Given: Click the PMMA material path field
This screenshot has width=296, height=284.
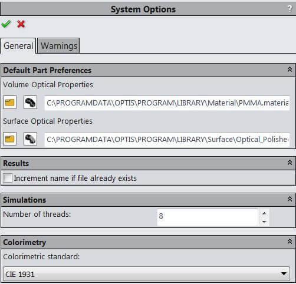Looking at the screenshot, I should click(167, 103).
